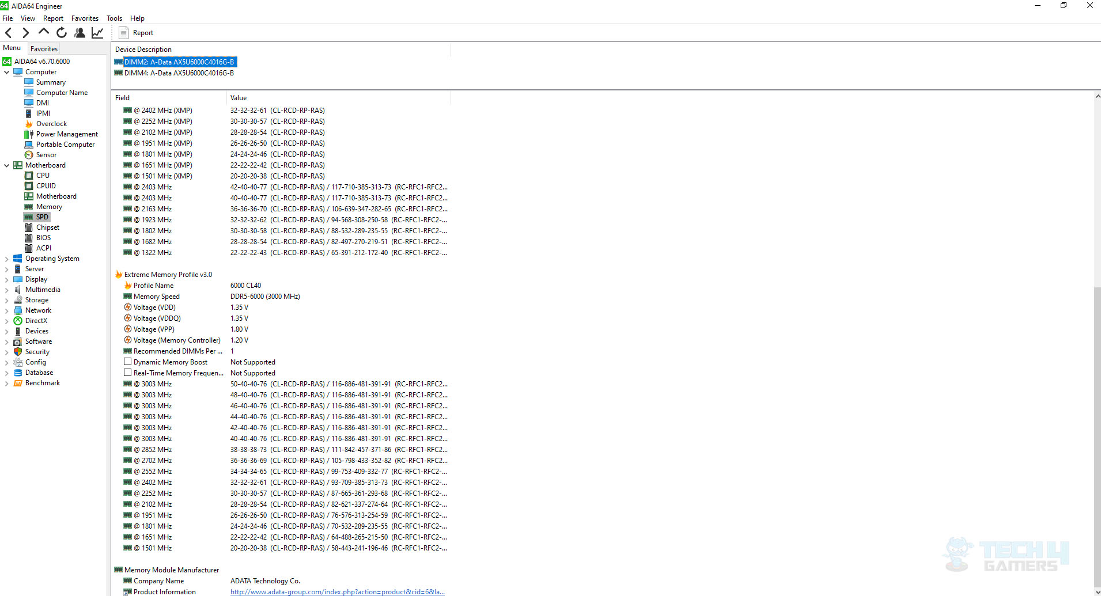The image size is (1101, 596).
Task: Open DMI tree item
Action: point(43,103)
